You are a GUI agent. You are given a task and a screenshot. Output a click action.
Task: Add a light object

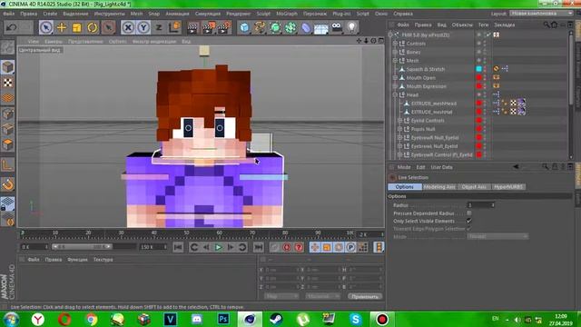tap(351, 27)
